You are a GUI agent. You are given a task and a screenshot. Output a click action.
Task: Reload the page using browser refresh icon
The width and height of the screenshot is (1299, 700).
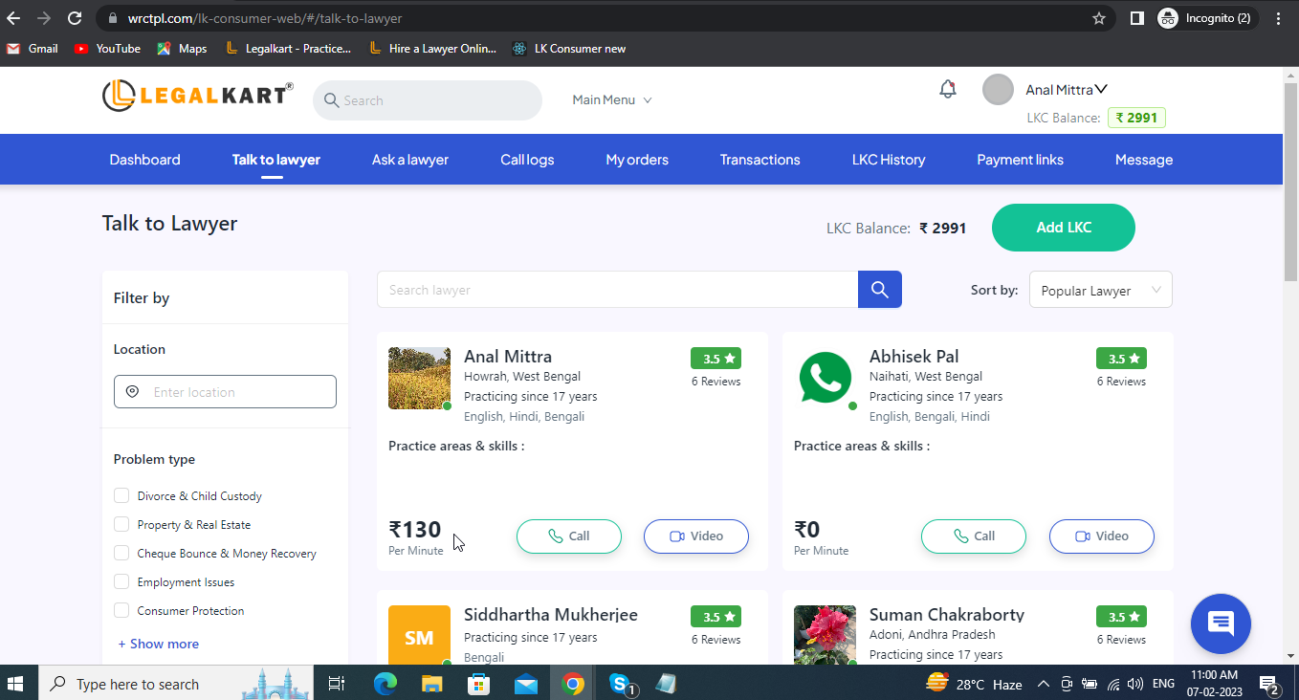(75, 18)
